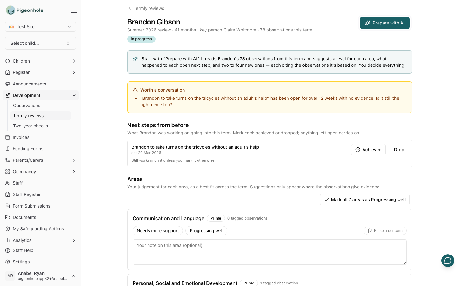Drop the tricycles next step
Screen dimensions: 458x286
tap(399, 150)
